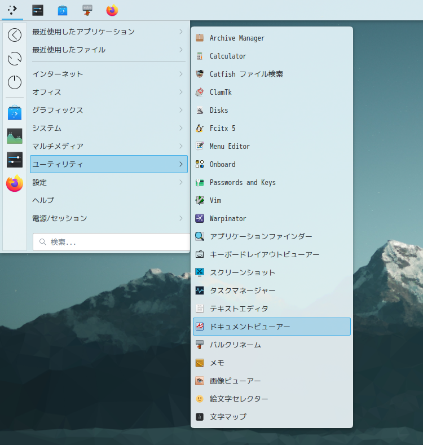Viewport: 423px width, 445px height.
Task: Click the メモ notes icon
Action: (200, 363)
